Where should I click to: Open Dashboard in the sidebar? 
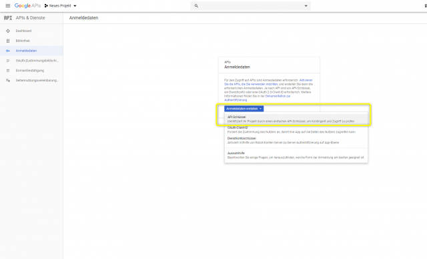pos(31,31)
